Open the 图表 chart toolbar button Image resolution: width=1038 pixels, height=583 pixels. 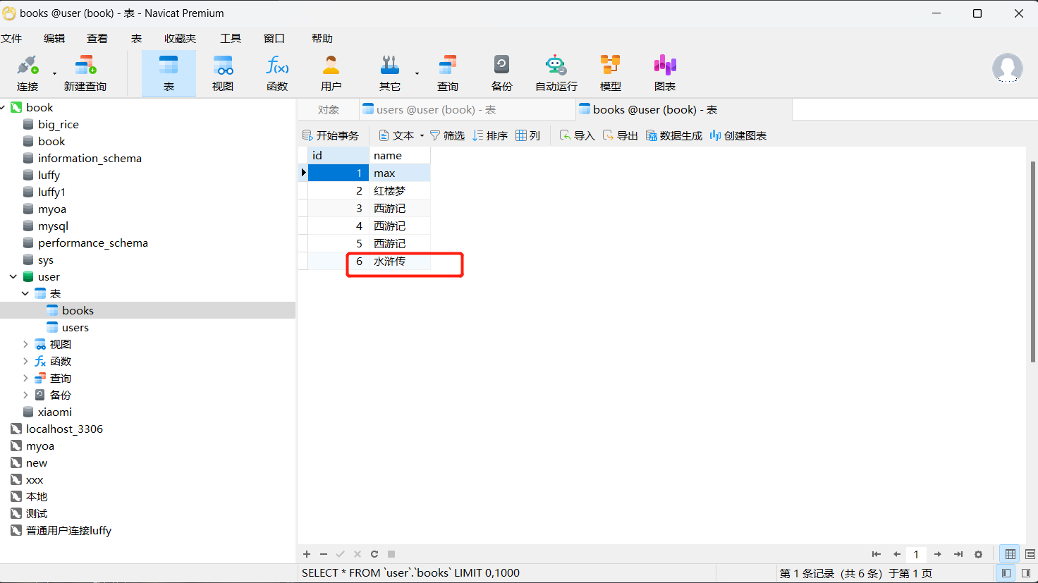665,73
